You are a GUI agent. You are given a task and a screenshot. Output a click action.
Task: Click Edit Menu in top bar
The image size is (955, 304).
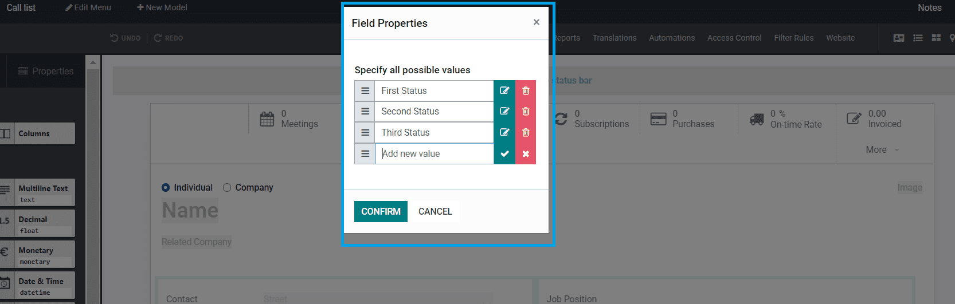point(88,7)
